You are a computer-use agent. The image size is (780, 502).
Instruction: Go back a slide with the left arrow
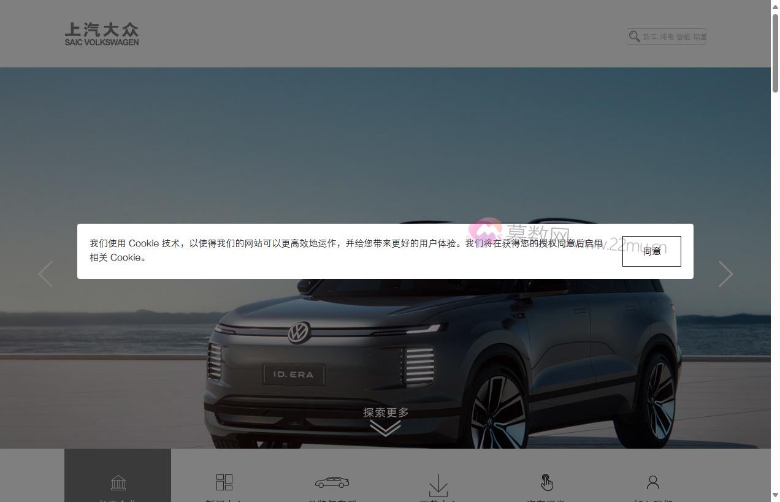(46, 274)
